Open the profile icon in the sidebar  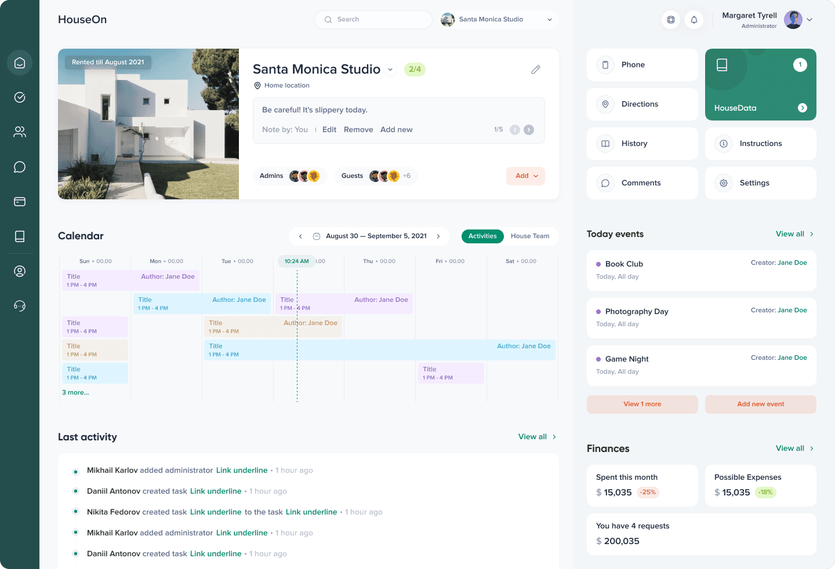20,271
